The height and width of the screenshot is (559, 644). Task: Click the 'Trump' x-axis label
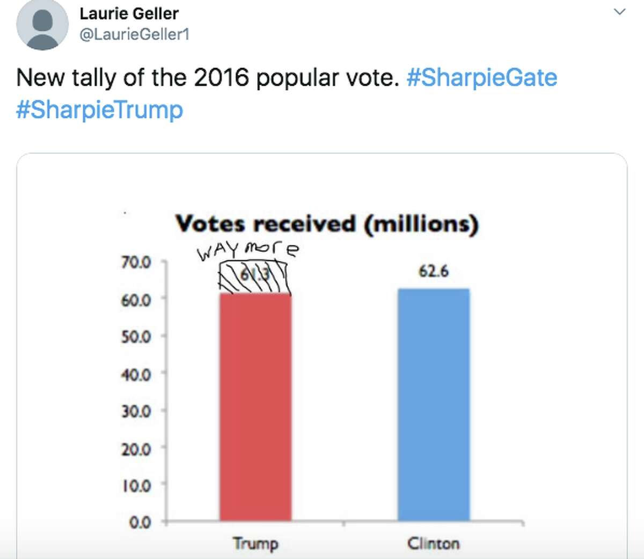point(255,543)
